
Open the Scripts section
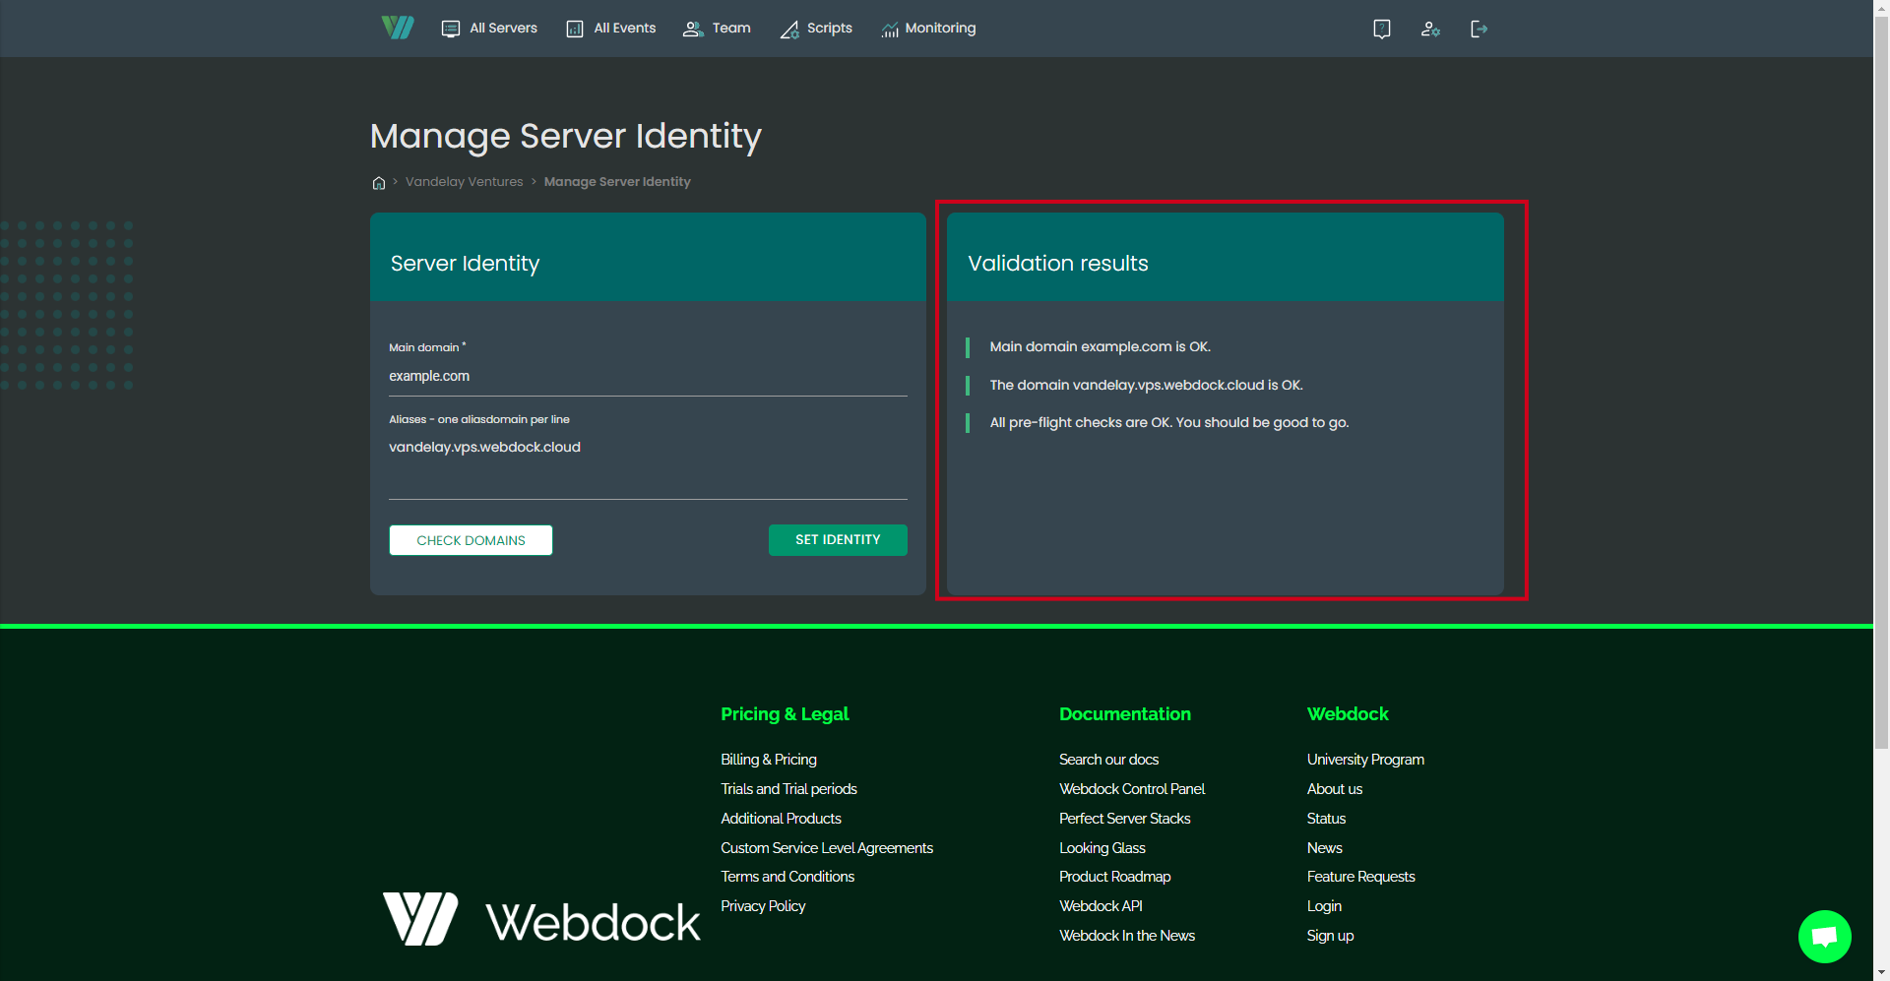[x=816, y=29]
